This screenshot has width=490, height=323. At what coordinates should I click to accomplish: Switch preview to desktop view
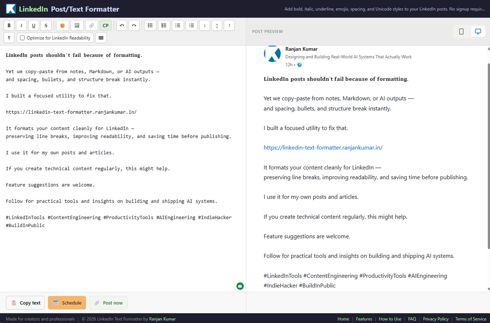[478, 31]
